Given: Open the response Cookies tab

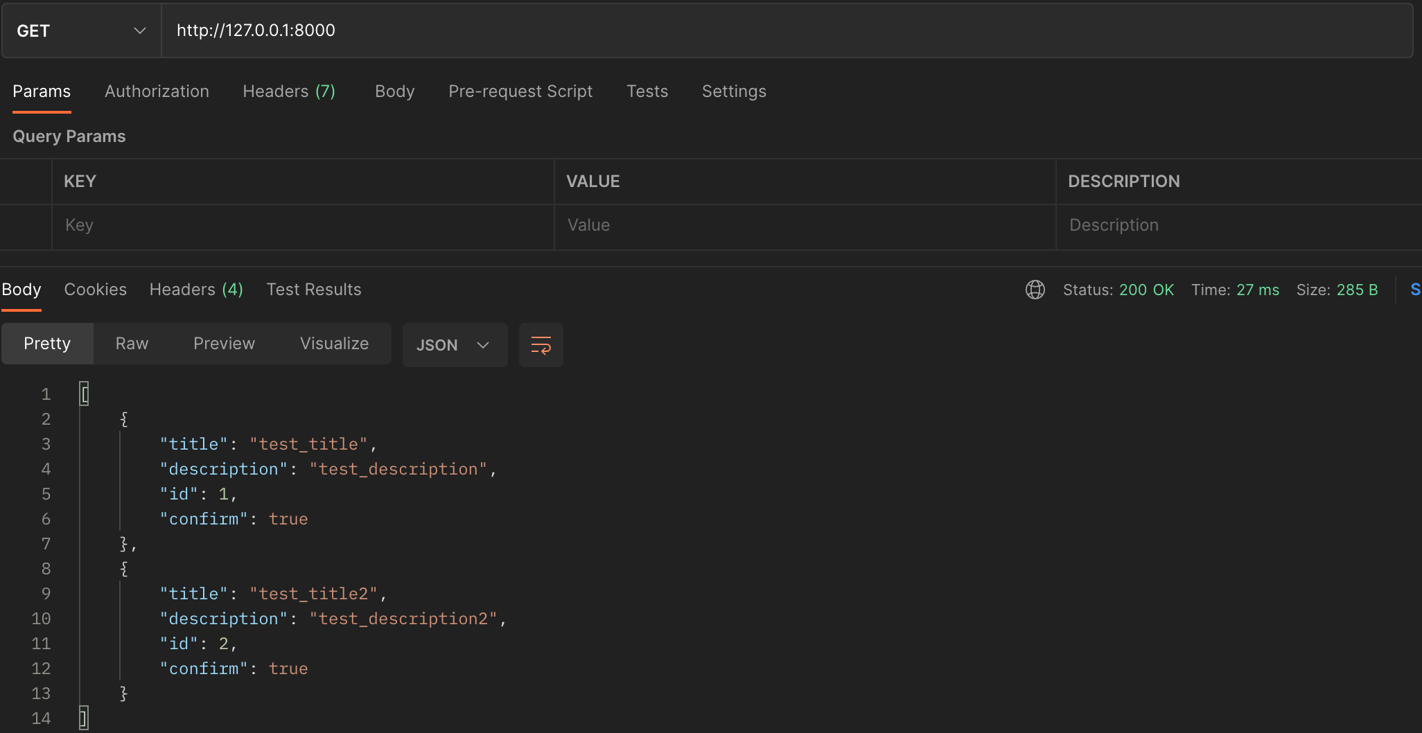Looking at the screenshot, I should coord(96,290).
